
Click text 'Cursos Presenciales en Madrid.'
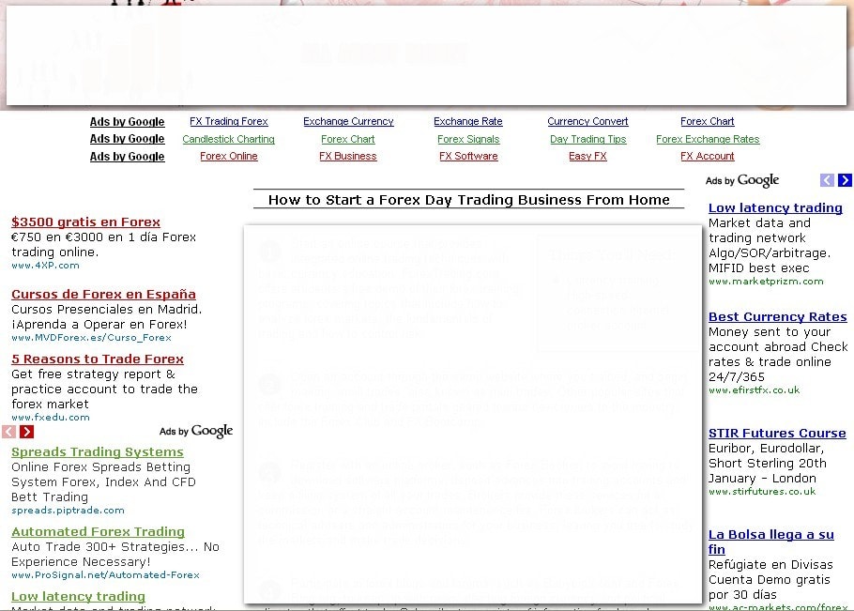pyautogui.click(x=107, y=310)
